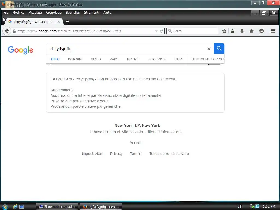The image size is (280, 210).
Task: Open the Modifica menu
Action: [18, 13]
